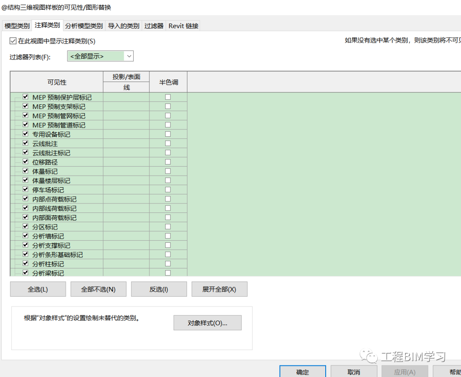Toggle visibility of 分析支撑标记
This screenshot has width=461, height=377.
pos(25,245)
